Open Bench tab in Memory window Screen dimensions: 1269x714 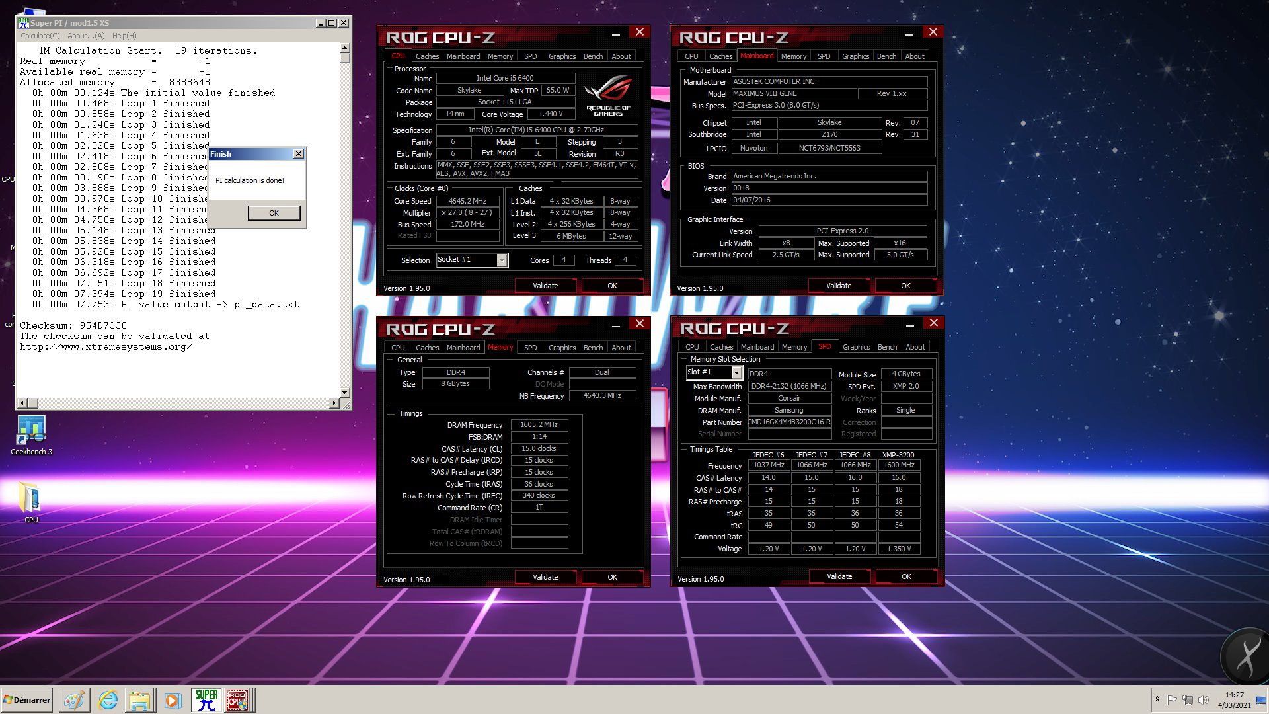(x=593, y=348)
